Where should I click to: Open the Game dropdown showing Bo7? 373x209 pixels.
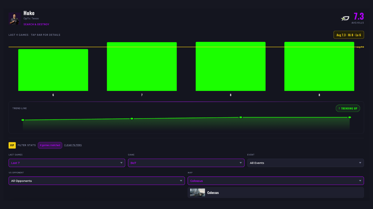[186, 163]
